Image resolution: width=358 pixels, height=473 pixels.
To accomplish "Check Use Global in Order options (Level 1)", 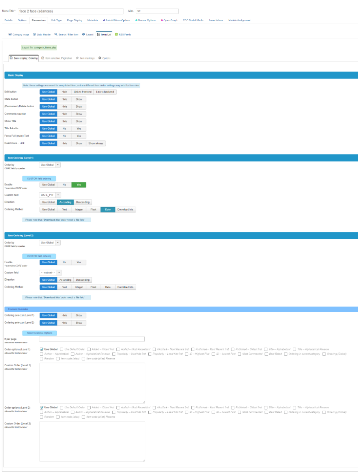I will coord(42,349).
